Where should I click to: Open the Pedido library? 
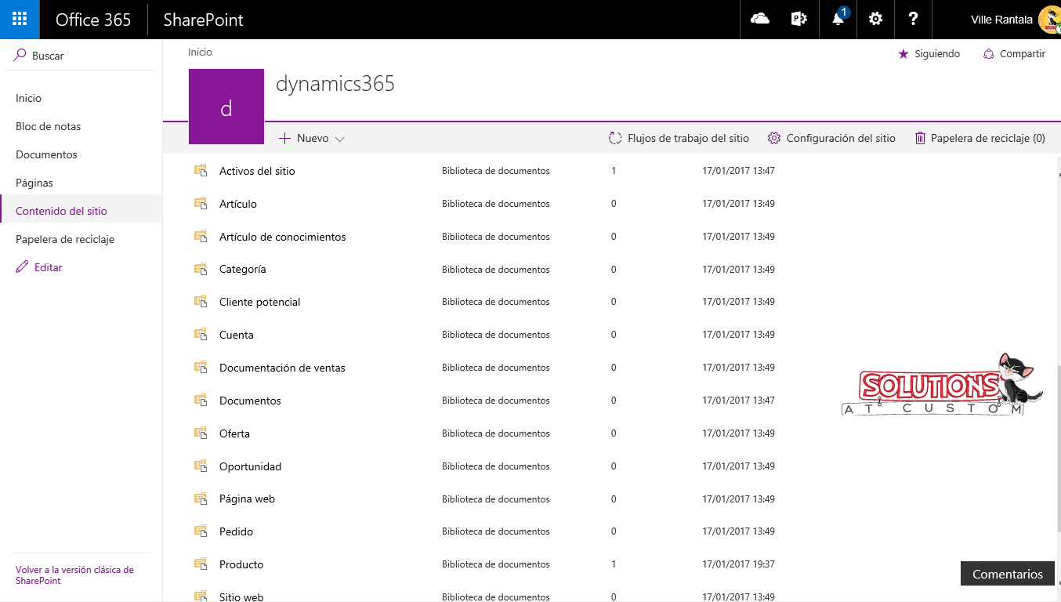236,531
